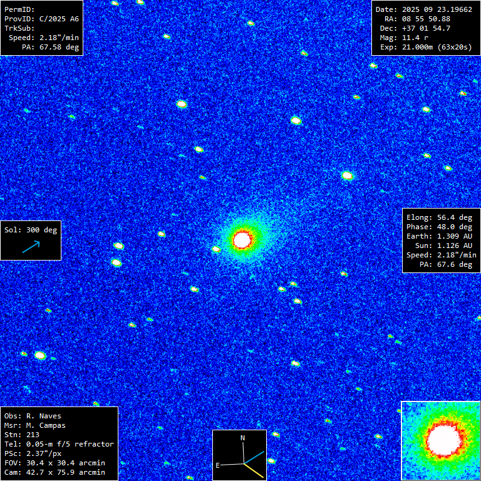Click the yellow line in the compass

[254, 470]
